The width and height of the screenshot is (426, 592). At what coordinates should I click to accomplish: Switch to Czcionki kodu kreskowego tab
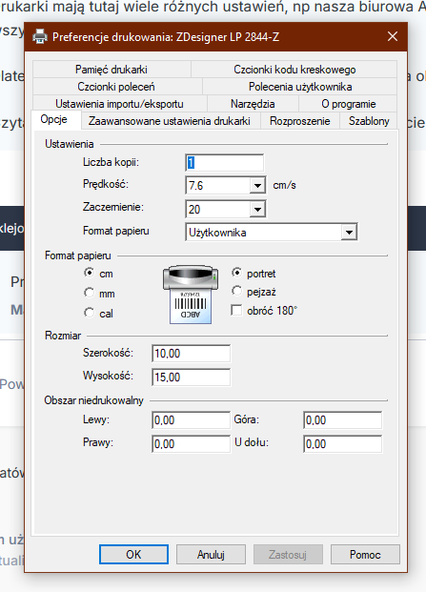click(x=294, y=70)
